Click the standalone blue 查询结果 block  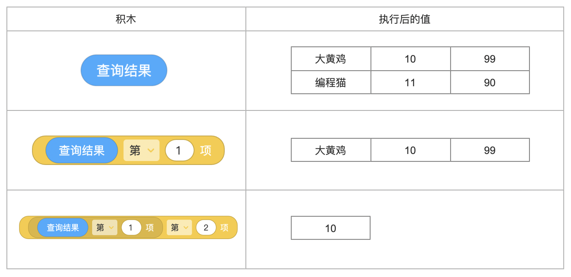(124, 70)
